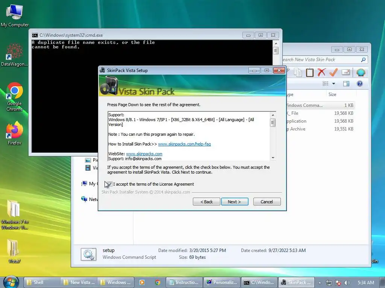Open My Computer desktop icon
The height and width of the screenshot is (288, 385).
point(15,15)
